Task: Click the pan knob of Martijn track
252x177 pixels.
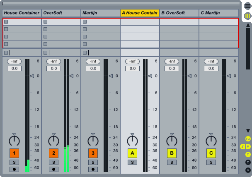Action: coord(93,141)
